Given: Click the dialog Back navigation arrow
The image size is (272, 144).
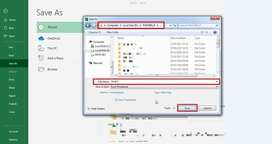Looking at the screenshot, I should (x=88, y=25).
